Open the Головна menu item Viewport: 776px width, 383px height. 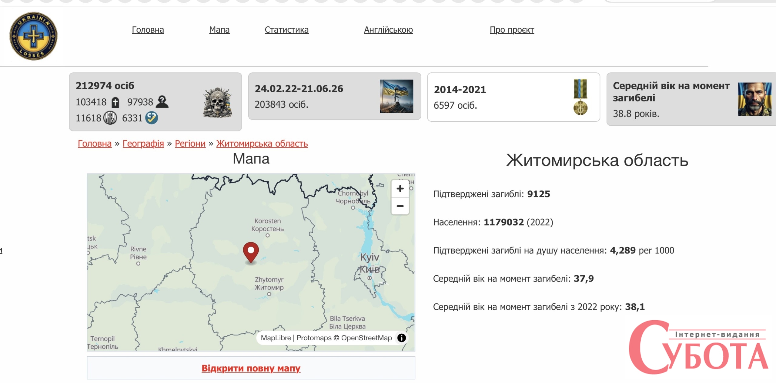tap(148, 30)
